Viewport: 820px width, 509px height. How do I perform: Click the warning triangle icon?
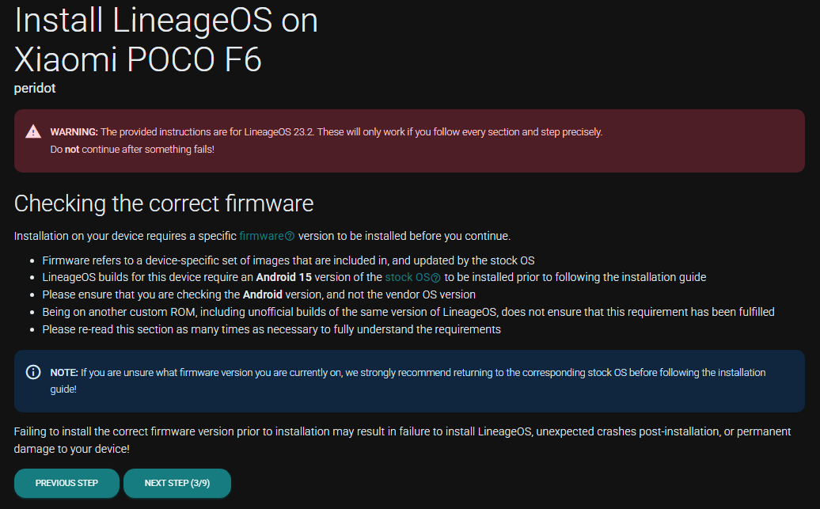pyautogui.click(x=33, y=132)
